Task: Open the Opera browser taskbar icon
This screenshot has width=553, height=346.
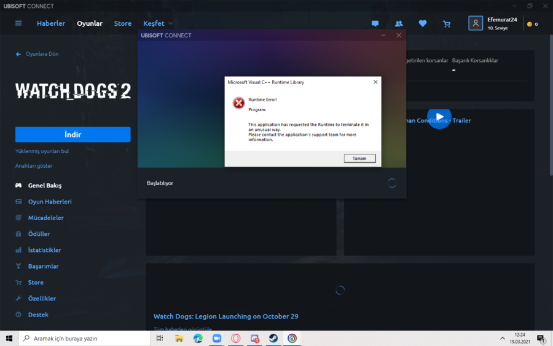Action: click(x=235, y=338)
